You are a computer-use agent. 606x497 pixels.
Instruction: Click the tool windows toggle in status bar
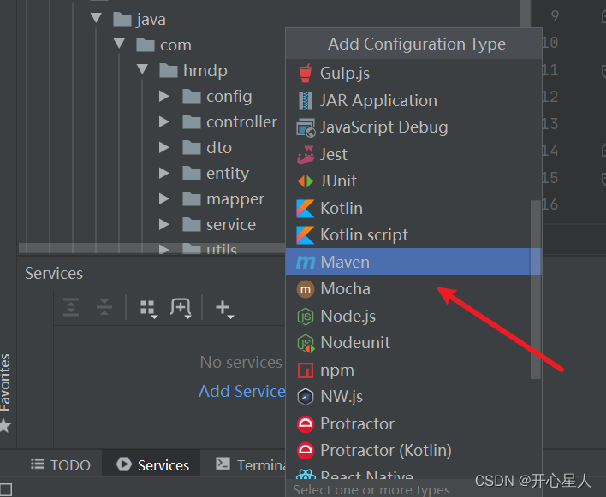[x=5, y=489]
